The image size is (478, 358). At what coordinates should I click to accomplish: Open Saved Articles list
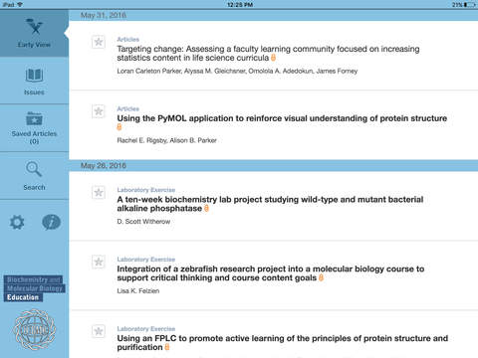pos(34,128)
